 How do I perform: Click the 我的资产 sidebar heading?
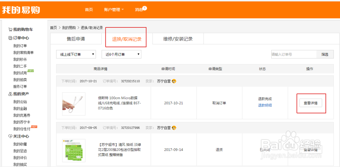[21, 94]
